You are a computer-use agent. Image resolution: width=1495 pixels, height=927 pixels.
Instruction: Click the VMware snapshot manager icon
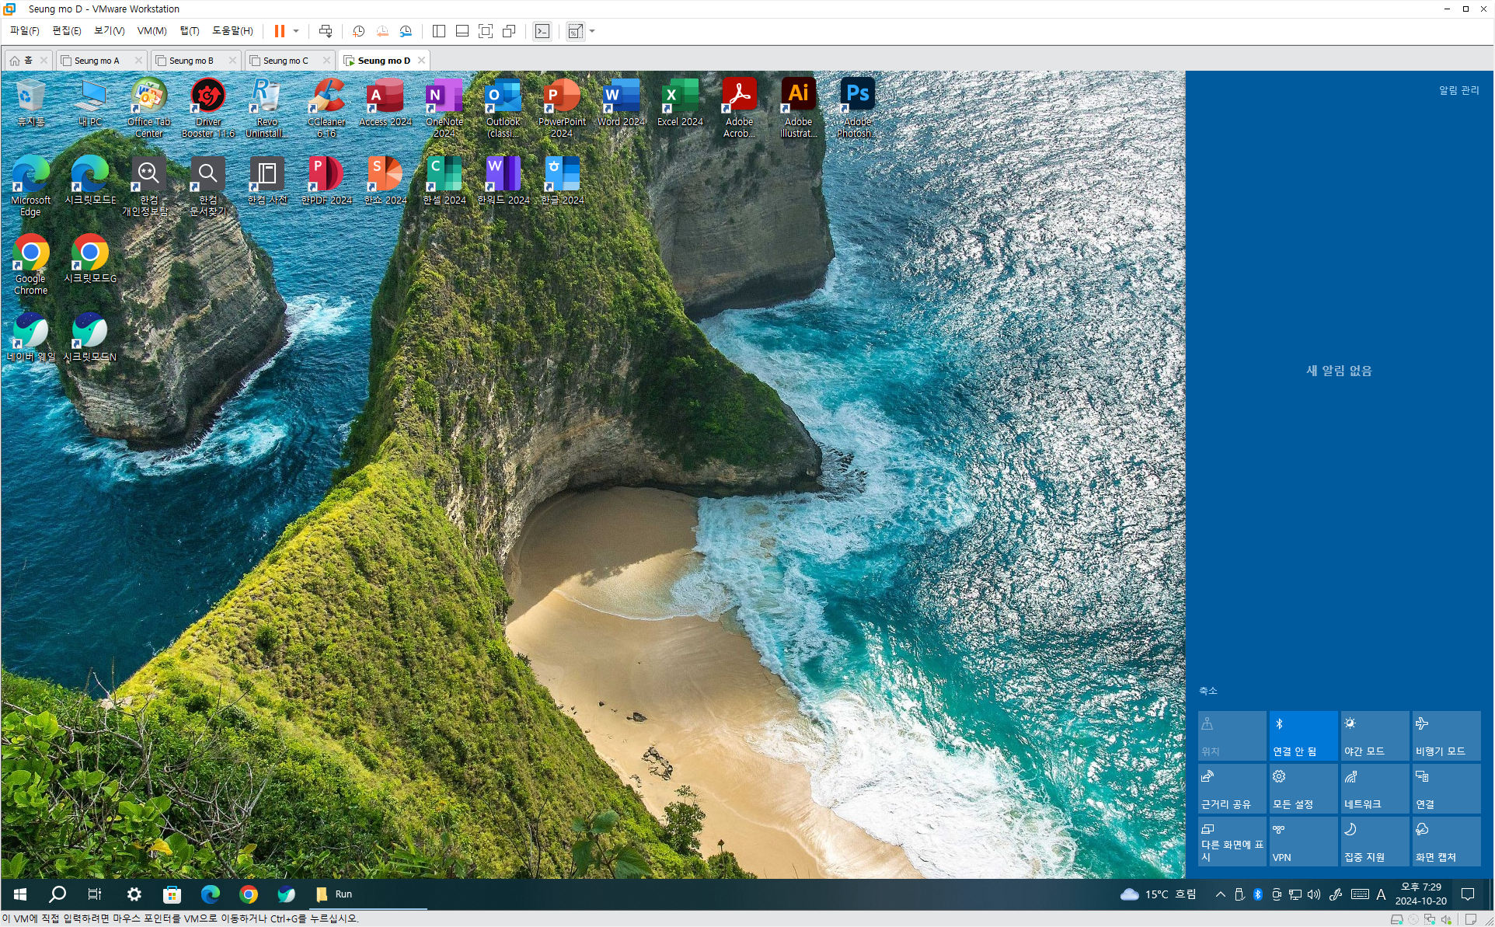click(406, 31)
